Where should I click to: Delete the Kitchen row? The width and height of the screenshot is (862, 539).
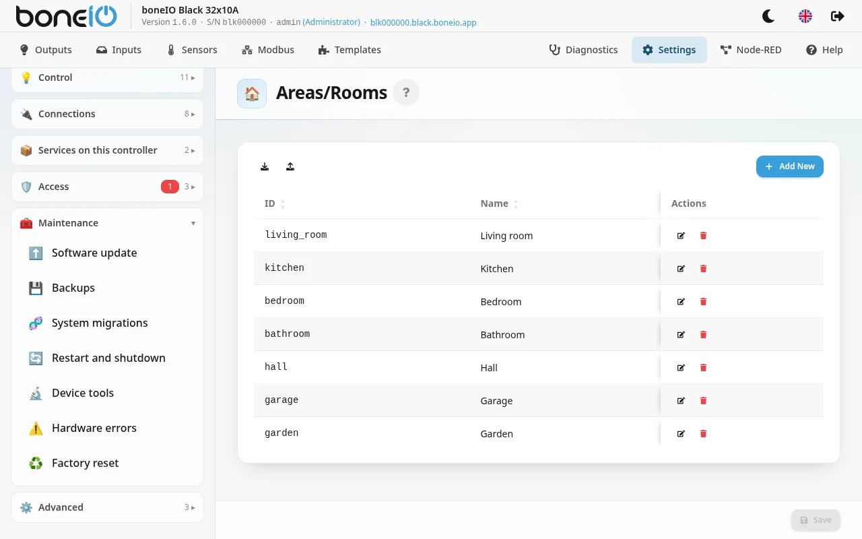coord(703,268)
